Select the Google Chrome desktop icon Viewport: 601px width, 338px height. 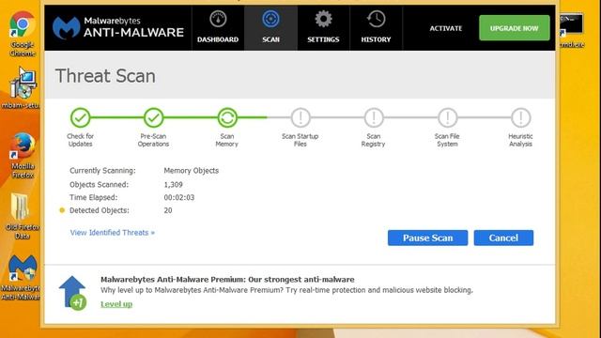tap(23, 34)
